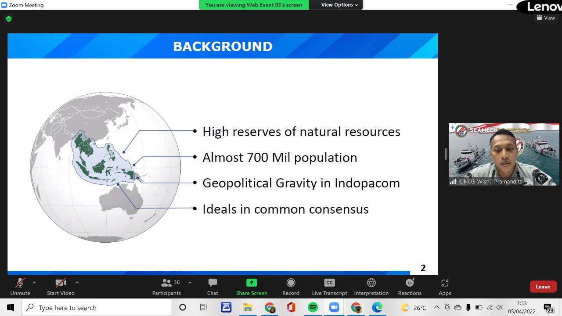Viewport: 562px width, 316px height.
Task: Open Spotify from the taskbar
Action: (x=313, y=308)
